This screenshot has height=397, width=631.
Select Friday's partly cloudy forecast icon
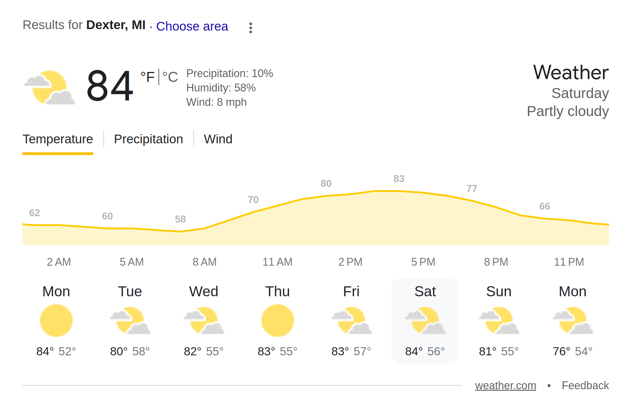pos(351,321)
